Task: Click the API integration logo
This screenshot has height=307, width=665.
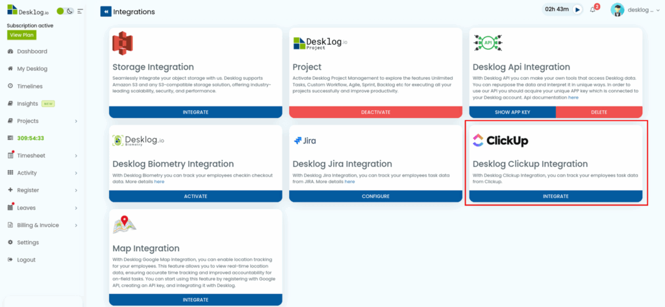Action: tap(488, 43)
